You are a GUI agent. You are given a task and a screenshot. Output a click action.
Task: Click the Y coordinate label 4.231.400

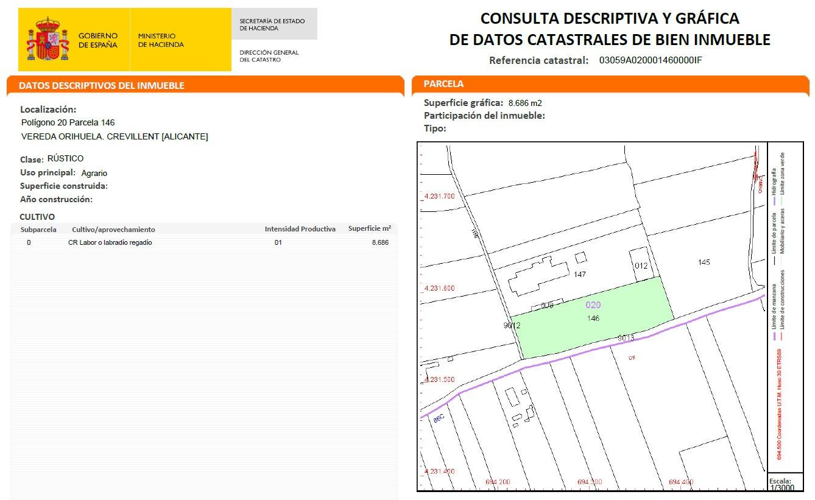439,471
